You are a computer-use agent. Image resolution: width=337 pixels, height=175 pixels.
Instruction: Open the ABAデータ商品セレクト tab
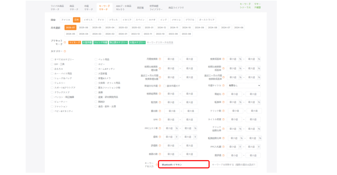pyautogui.click(x=123, y=8)
